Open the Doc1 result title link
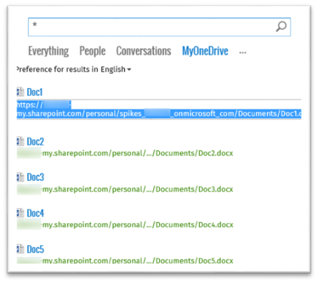The width and height of the screenshot is (318, 283). [34, 92]
